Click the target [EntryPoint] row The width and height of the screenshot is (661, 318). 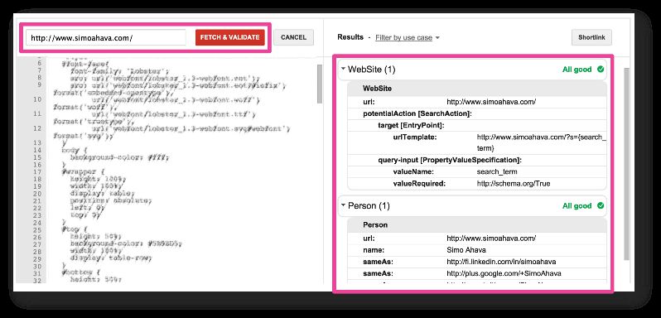tap(477, 126)
